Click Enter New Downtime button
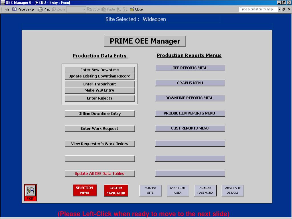The image size is (292, 219). pyautogui.click(x=100, y=70)
